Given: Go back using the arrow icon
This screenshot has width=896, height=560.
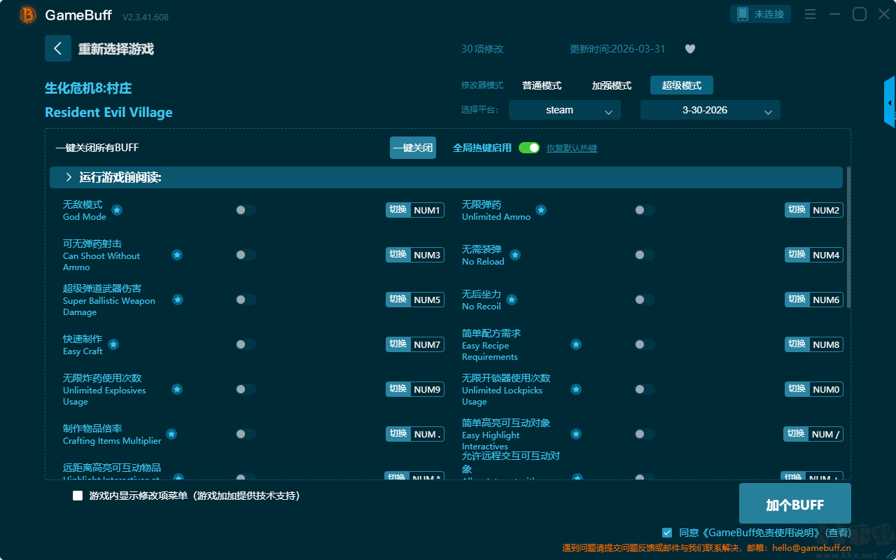Looking at the screenshot, I should [58, 48].
